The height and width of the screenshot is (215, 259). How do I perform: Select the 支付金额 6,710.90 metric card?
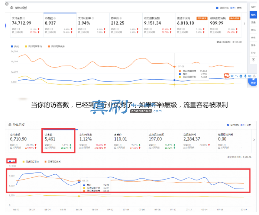(25, 141)
